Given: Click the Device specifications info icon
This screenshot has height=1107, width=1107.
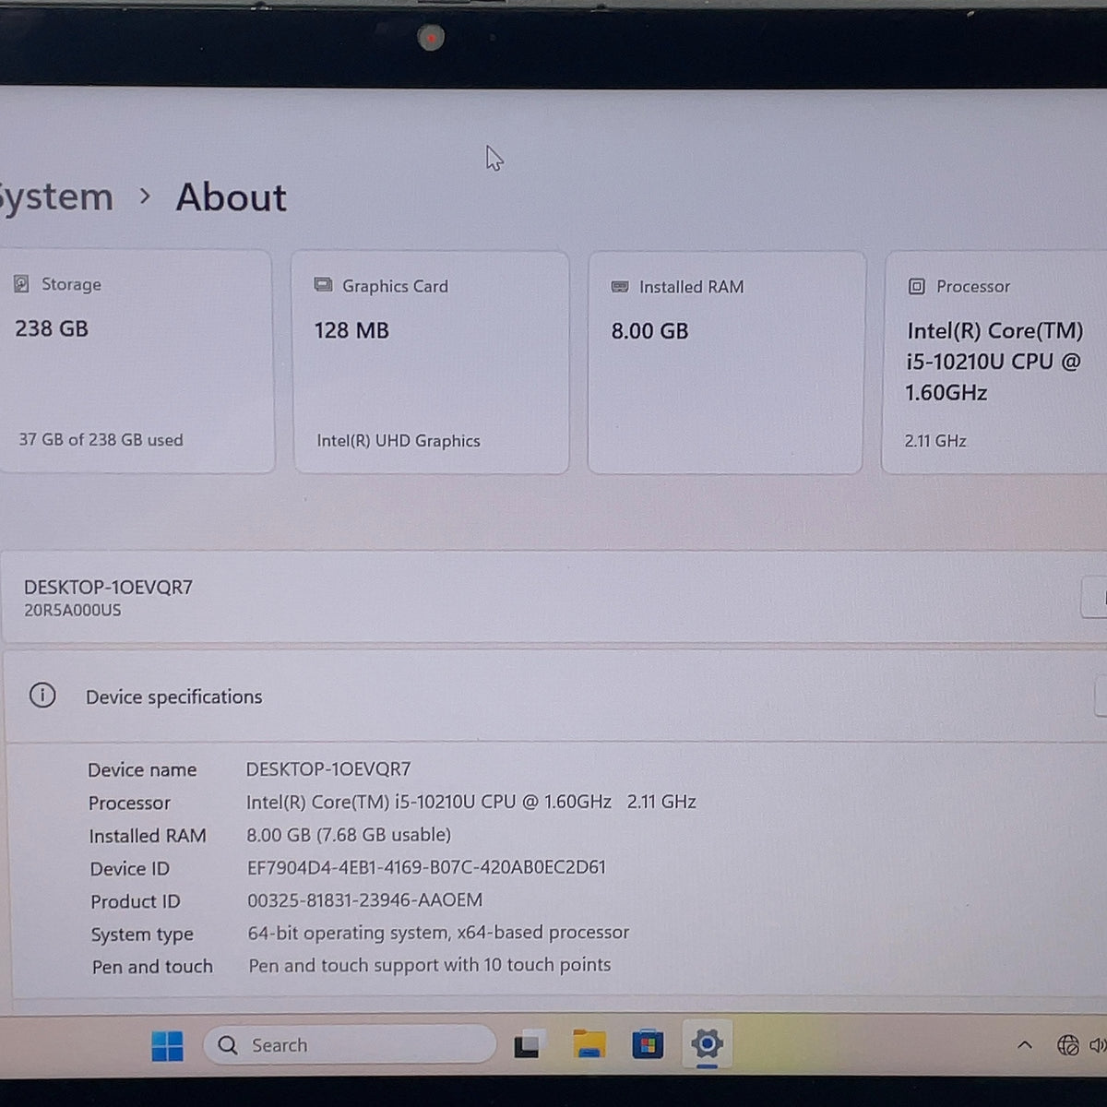Looking at the screenshot, I should pos(42,696).
